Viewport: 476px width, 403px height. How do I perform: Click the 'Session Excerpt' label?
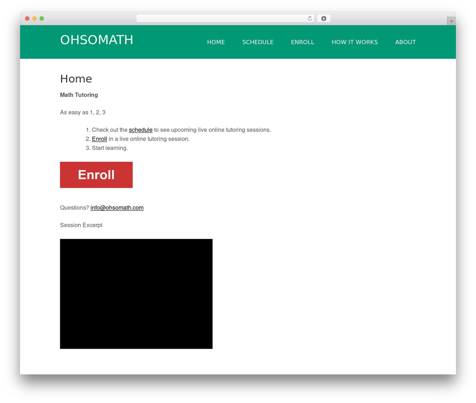click(81, 225)
